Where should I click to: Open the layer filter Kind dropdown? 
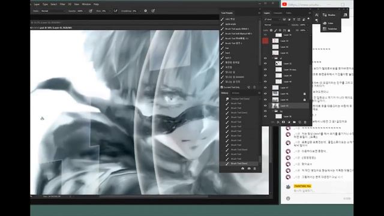tap(272, 19)
